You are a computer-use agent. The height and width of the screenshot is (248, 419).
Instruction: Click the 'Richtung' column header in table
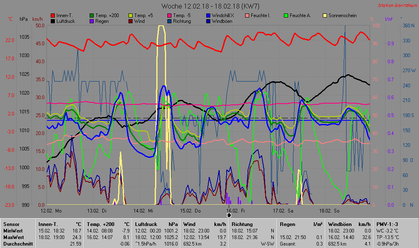pyautogui.click(x=242, y=224)
